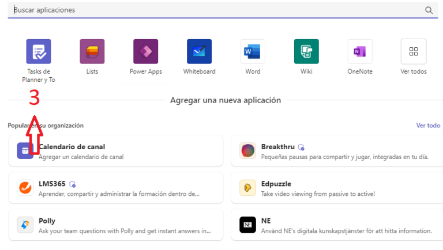
Task: Click the 'Pequeñas pausas para compartir' description
Action: (345, 157)
